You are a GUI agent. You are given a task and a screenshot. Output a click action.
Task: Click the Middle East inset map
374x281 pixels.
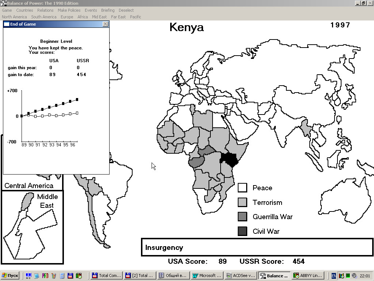pyautogui.click(x=33, y=227)
